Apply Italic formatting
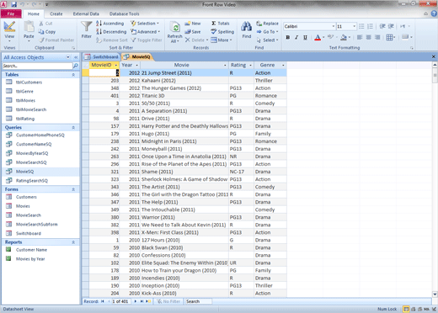Image resolution: width=438 pixels, height=313 pixels. [x=296, y=37]
